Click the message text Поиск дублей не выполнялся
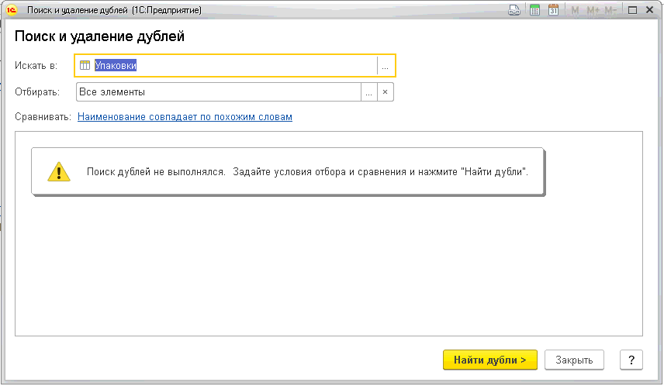The image size is (664, 386). click(x=156, y=172)
